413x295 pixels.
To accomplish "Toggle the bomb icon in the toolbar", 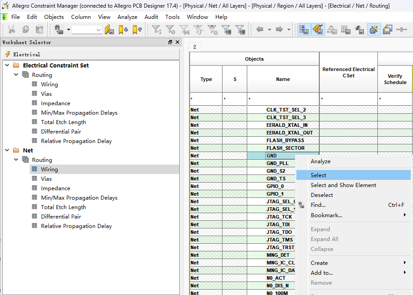I will [x=374, y=29].
